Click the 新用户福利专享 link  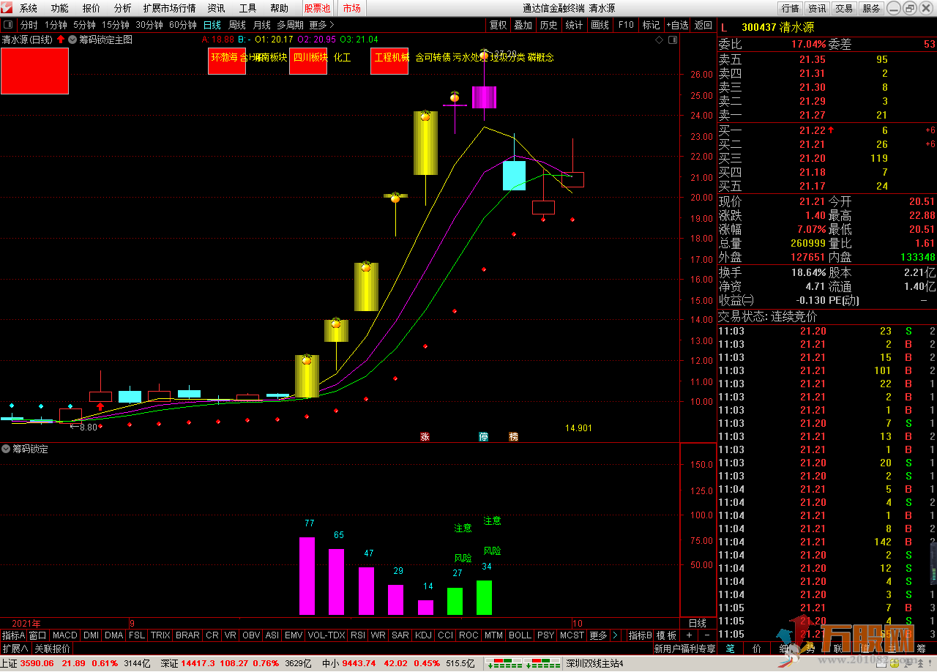(685, 649)
